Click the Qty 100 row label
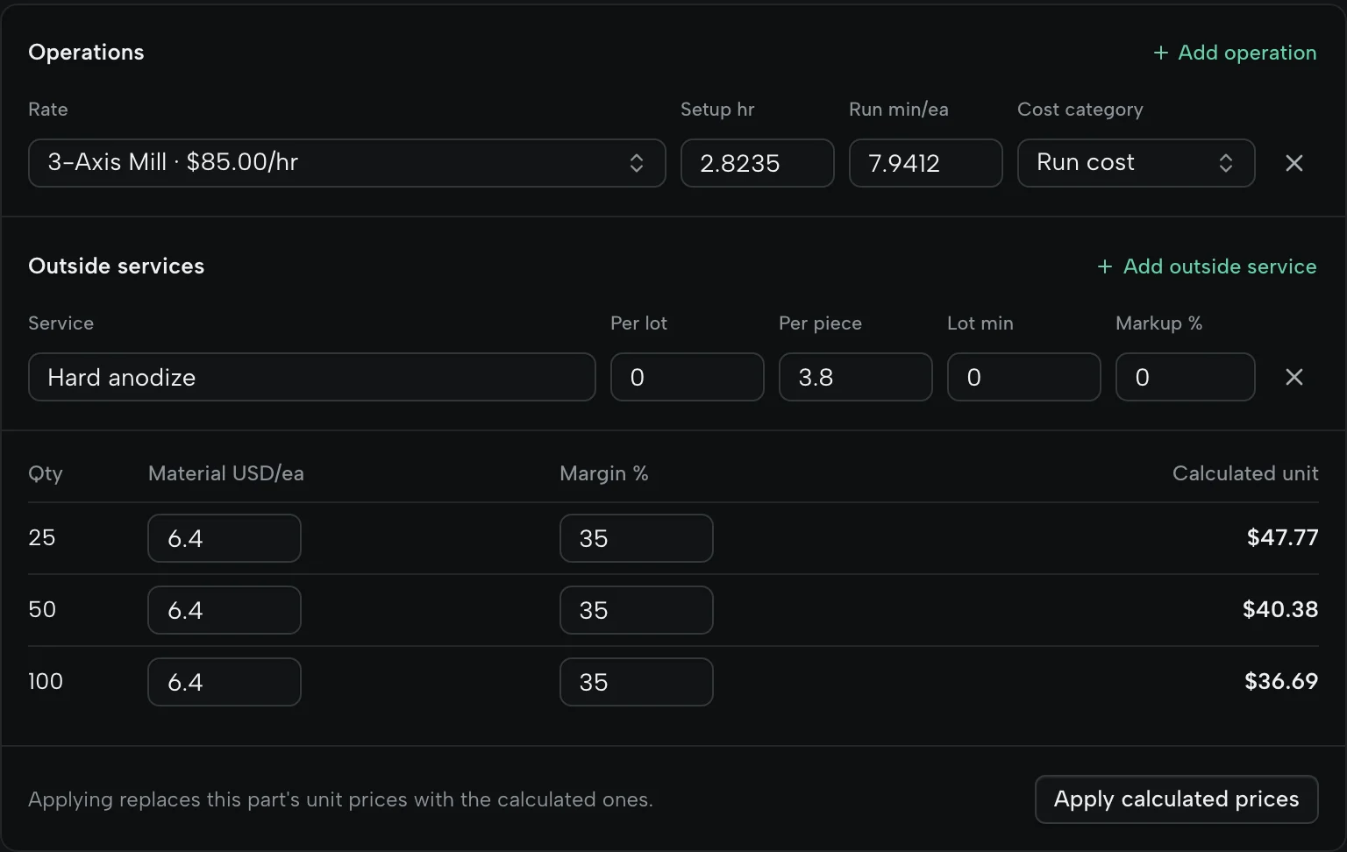This screenshot has width=1347, height=852. [46, 681]
